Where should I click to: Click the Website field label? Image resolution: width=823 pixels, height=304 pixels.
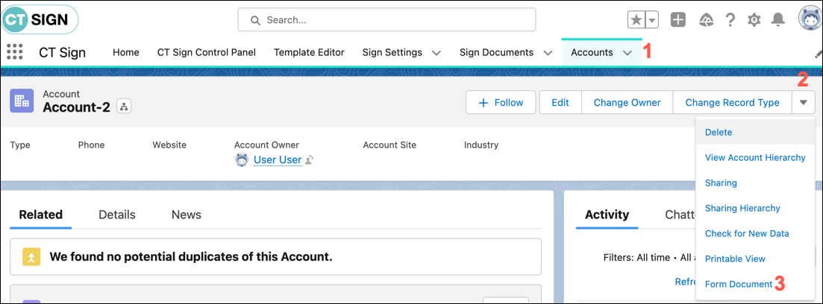pos(169,145)
